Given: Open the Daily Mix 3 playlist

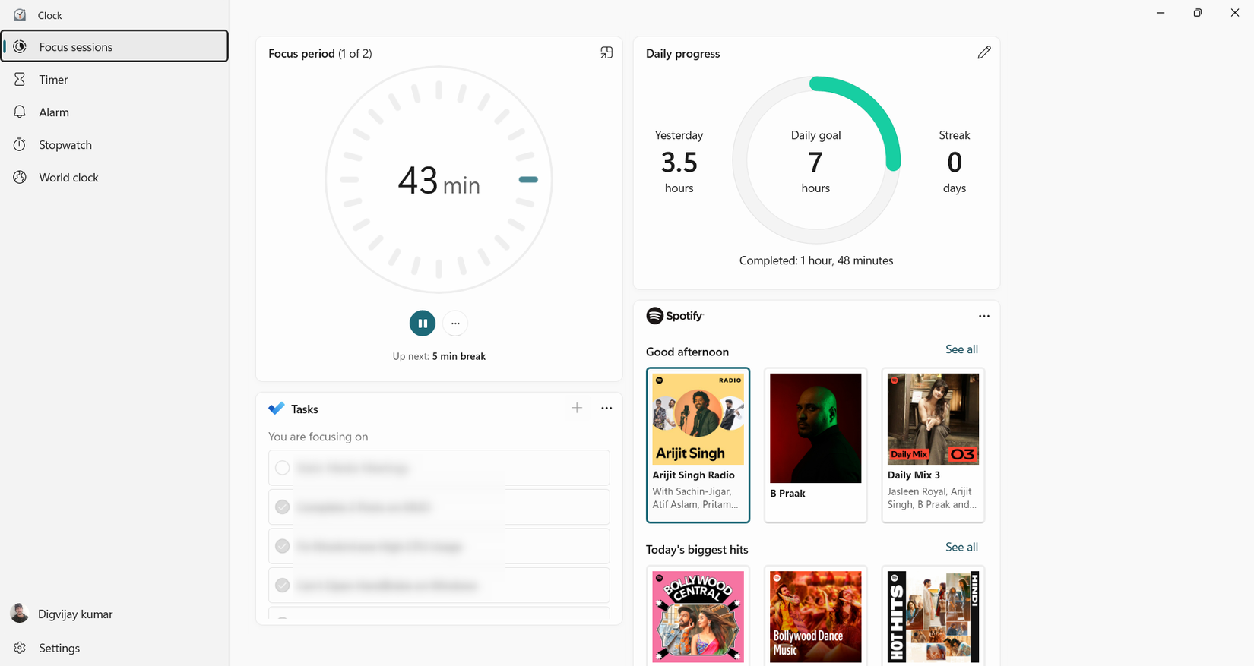Looking at the screenshot, I should click(x=933, y=445).
